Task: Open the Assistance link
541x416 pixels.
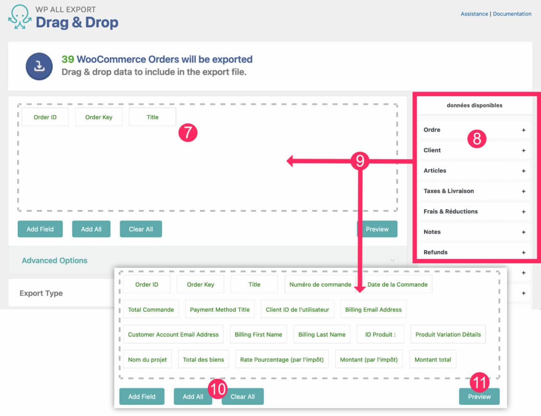Action: tap(474, 14)
